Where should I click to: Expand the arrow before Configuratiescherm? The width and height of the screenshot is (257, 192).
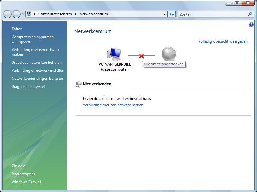[x=35, y=14]
